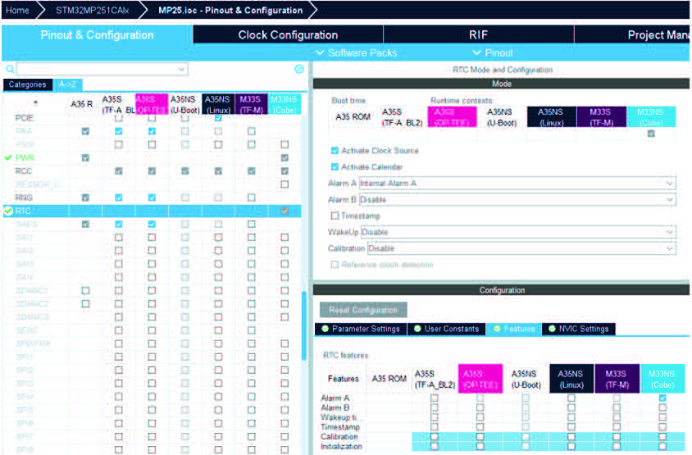Click the Reset Configuration button
This screenshot has height=455, width=692.
point(362,310)
